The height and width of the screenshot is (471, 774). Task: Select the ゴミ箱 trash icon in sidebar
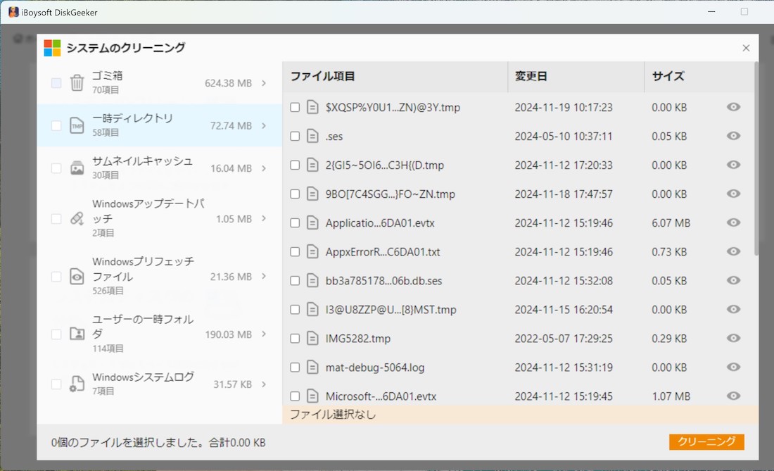[x=77, y=82]
